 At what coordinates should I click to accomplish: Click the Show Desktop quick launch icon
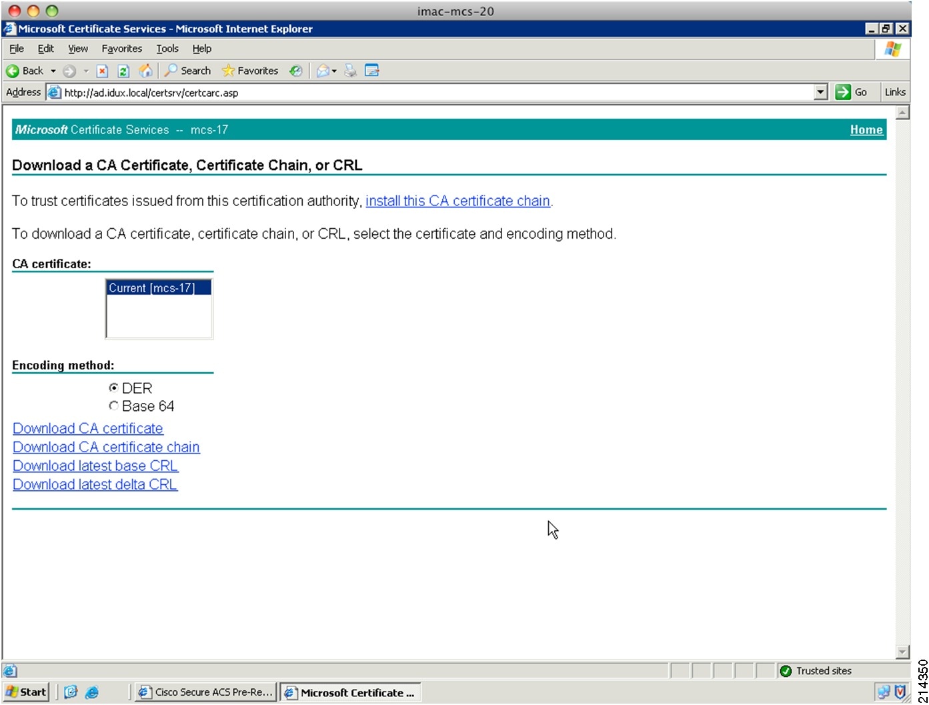[x=71, y=692]
